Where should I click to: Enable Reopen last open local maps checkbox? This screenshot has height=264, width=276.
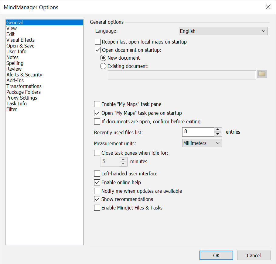(98, 42)
